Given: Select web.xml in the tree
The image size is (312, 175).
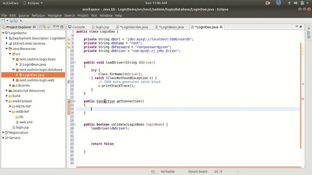Looking at the screenshot, I should (26, 122).
